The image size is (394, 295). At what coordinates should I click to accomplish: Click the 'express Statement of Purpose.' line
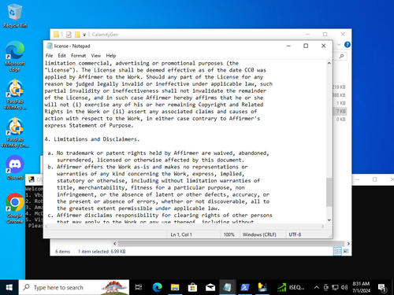89,125
